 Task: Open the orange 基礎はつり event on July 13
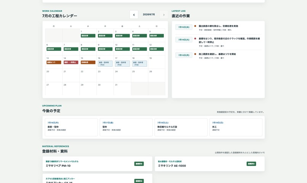coord(54,62)
